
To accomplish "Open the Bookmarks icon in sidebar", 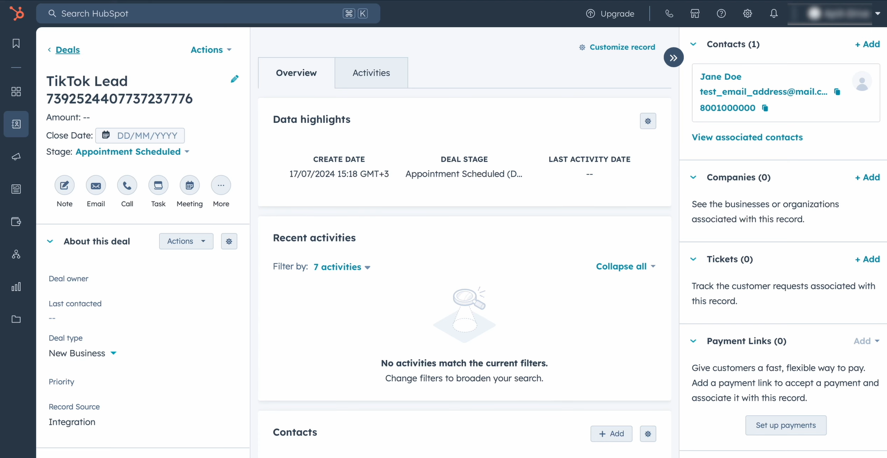I will click(16, 44).
